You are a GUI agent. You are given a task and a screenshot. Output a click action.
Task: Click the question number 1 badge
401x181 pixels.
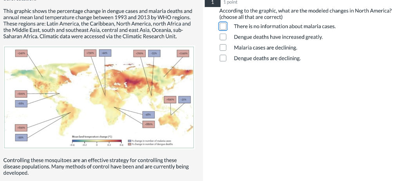[x=212, y=2]
